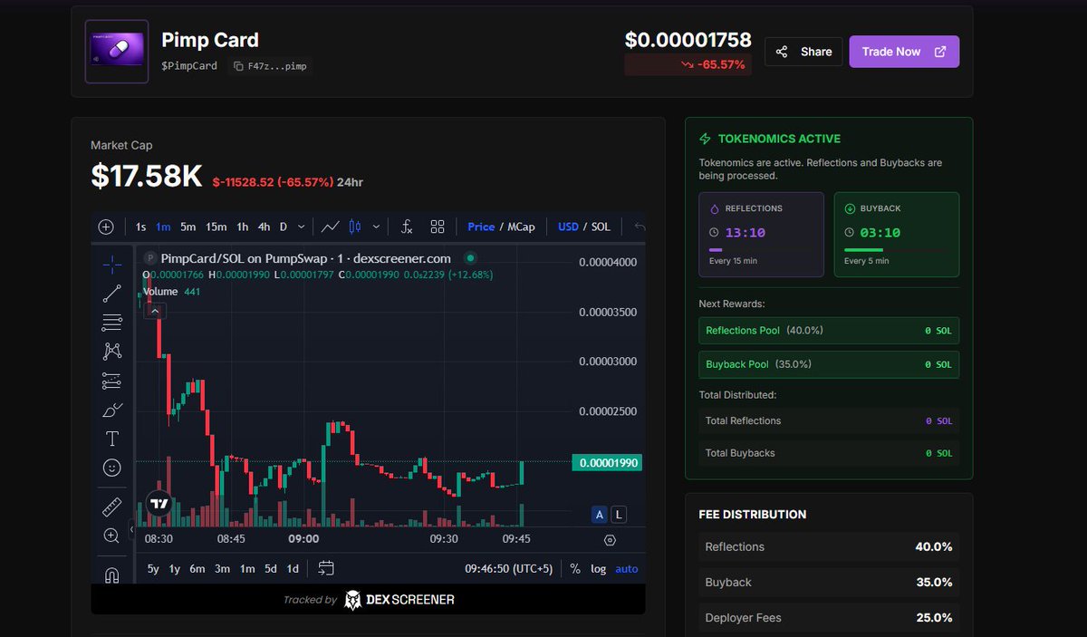Select the Text annotation tool
Image resolution: width=1087 pixels, height=637 pixels.
111,438
